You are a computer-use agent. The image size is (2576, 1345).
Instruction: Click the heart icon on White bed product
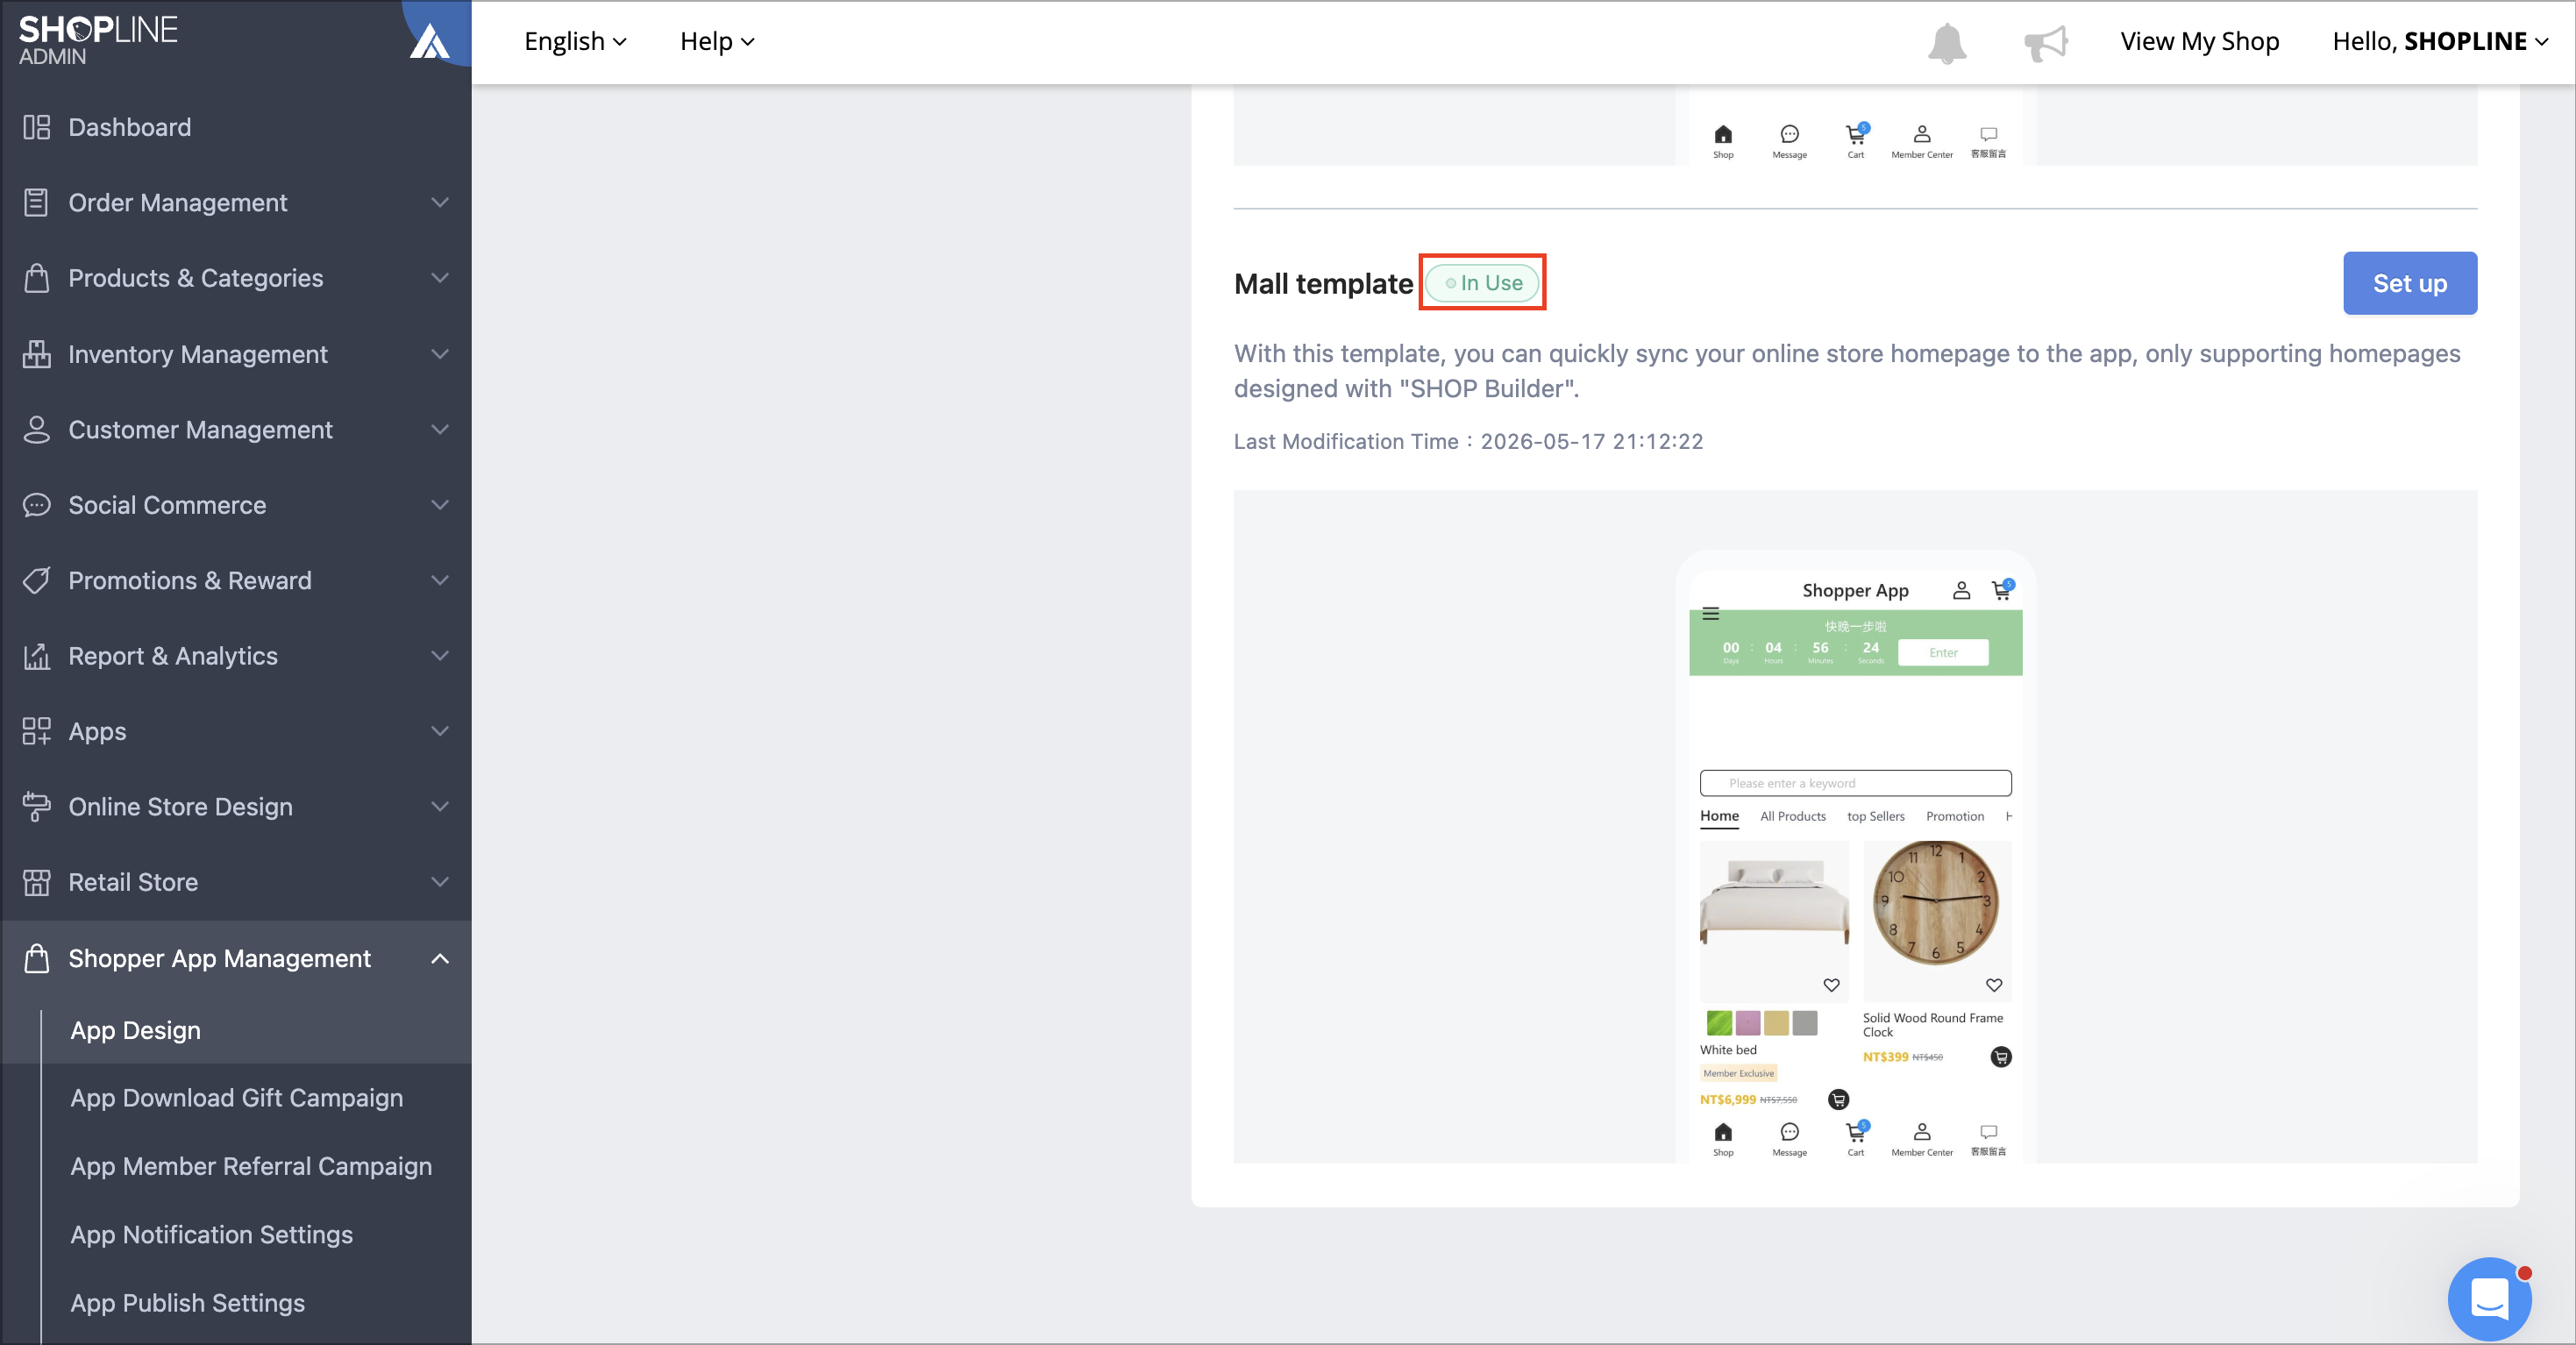pyautogui.click(x=1831, y=985)
